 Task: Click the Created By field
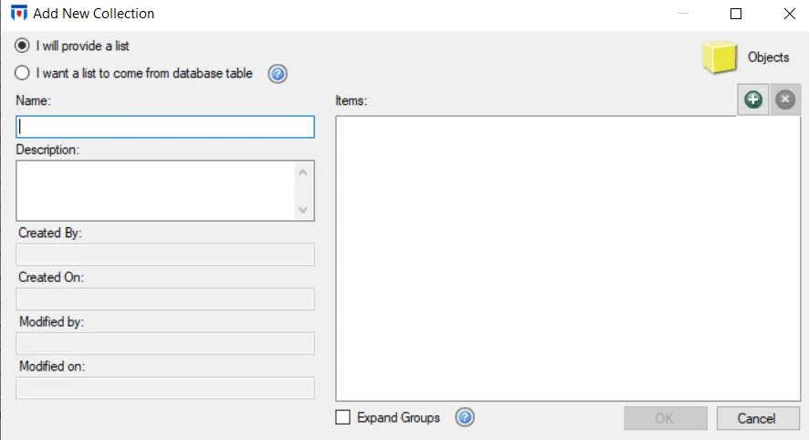click(x=165, y=255)
